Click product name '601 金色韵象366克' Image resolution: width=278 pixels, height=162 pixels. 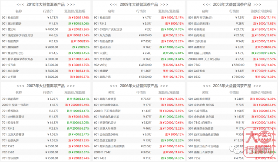click(106, 105)
